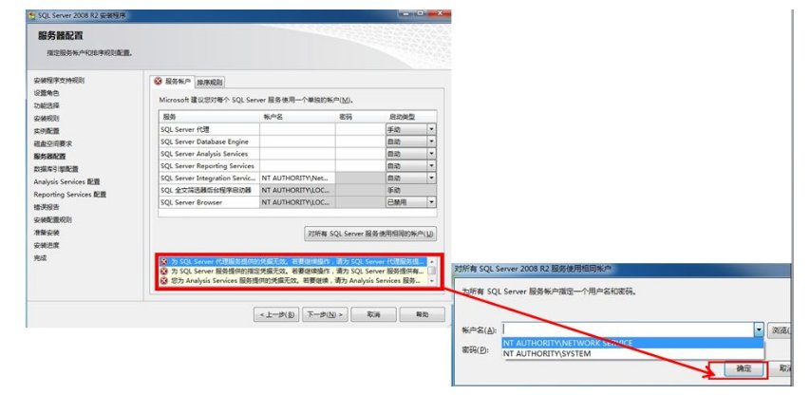Click the 帐户名 column header
Screen dimensions: 810x395
[297, 117]
